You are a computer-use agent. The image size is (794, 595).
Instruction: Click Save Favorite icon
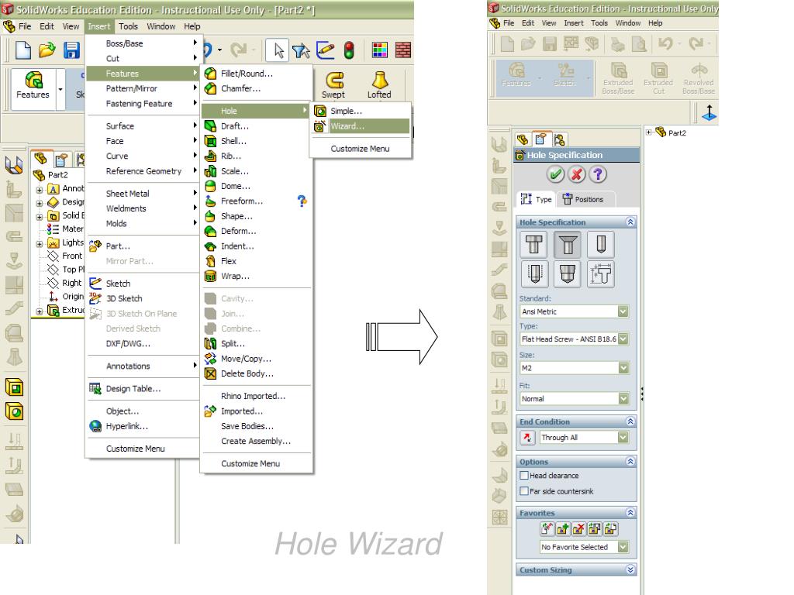click(595, 528)
